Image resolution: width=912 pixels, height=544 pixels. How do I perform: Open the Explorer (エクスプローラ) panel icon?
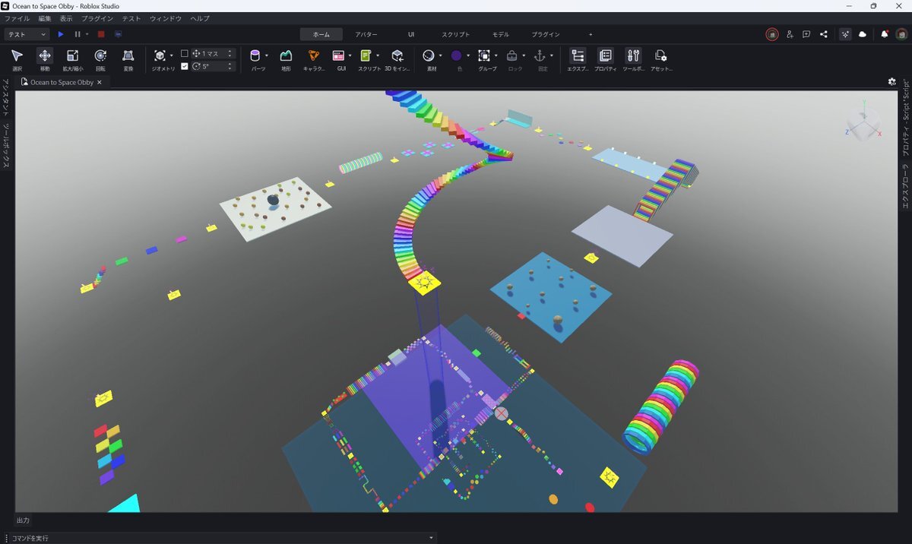578,56
